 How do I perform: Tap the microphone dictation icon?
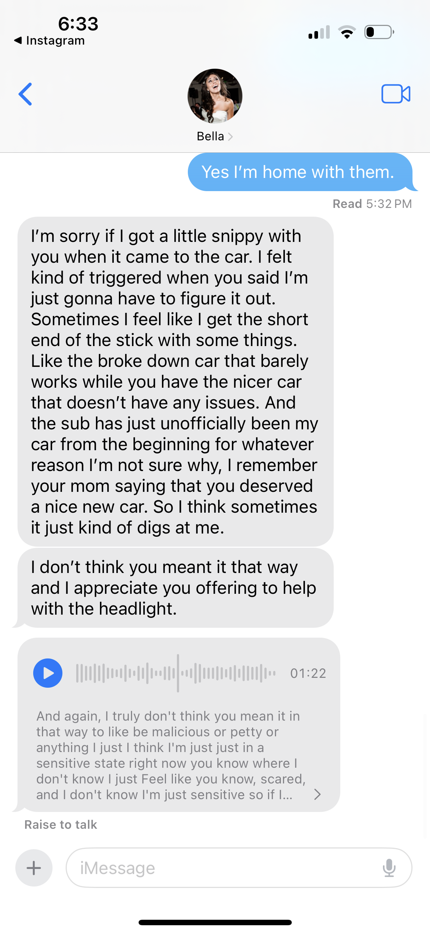pos(389,868)
